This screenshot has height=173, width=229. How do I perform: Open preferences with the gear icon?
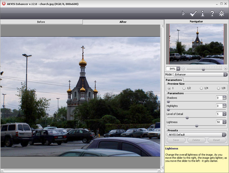click(x=221, y=13)
